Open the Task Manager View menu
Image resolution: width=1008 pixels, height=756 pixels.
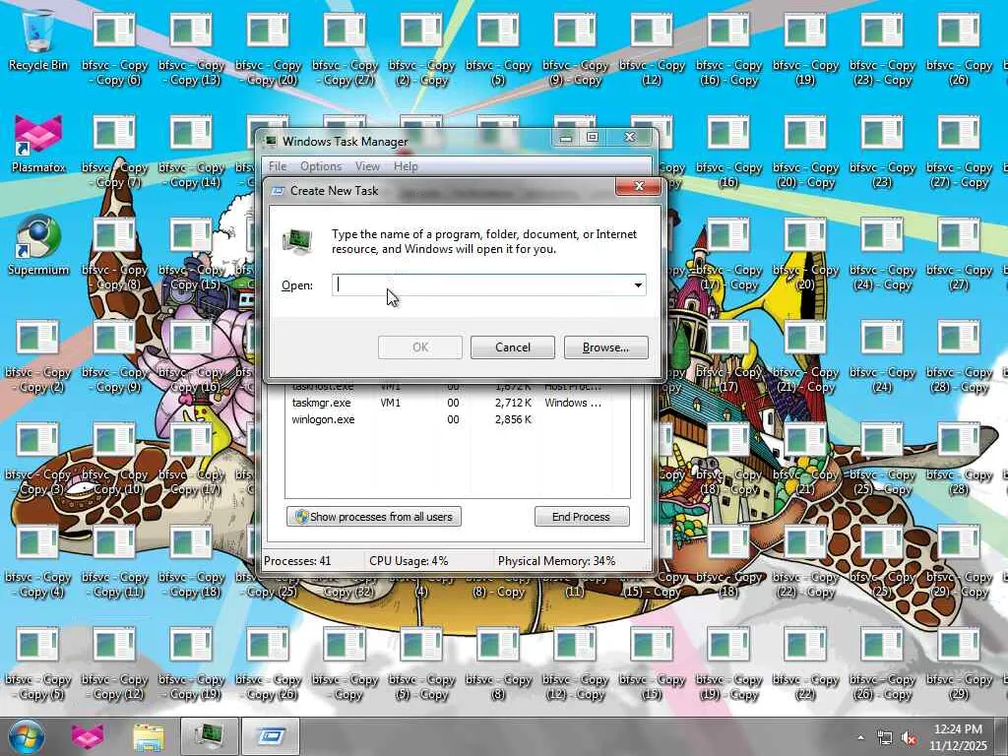pos(367,166)
